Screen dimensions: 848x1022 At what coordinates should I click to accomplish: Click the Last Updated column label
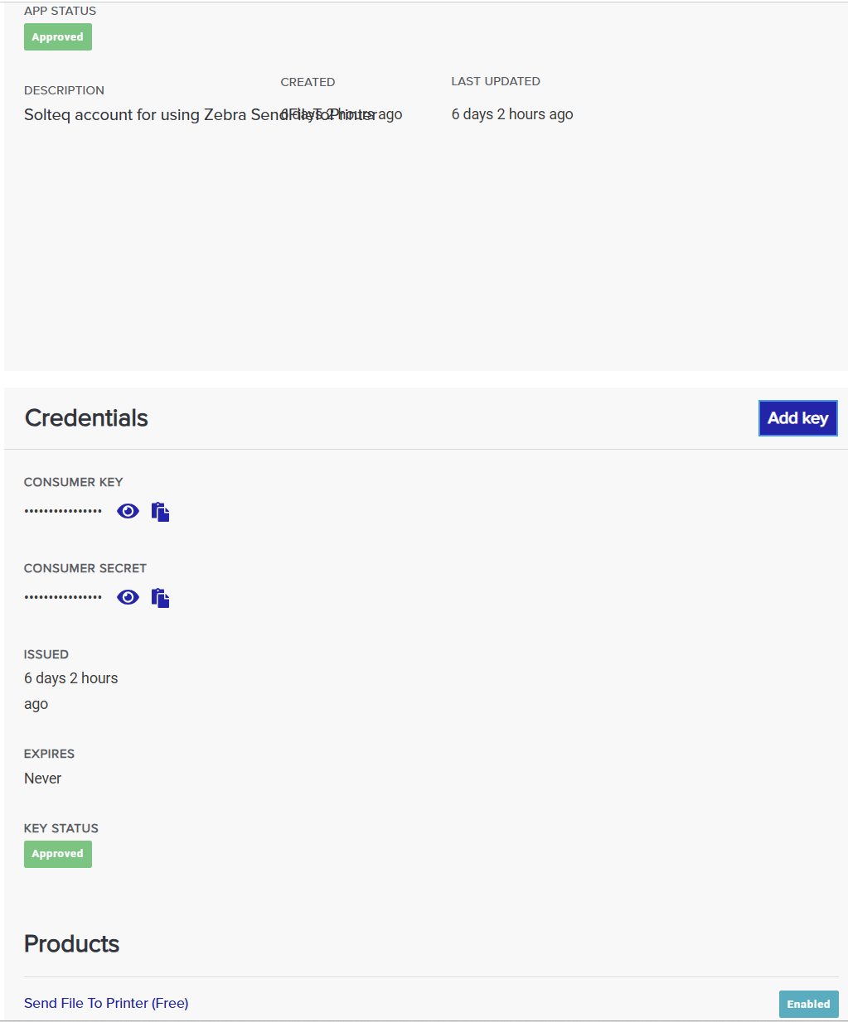coord(496,81)
